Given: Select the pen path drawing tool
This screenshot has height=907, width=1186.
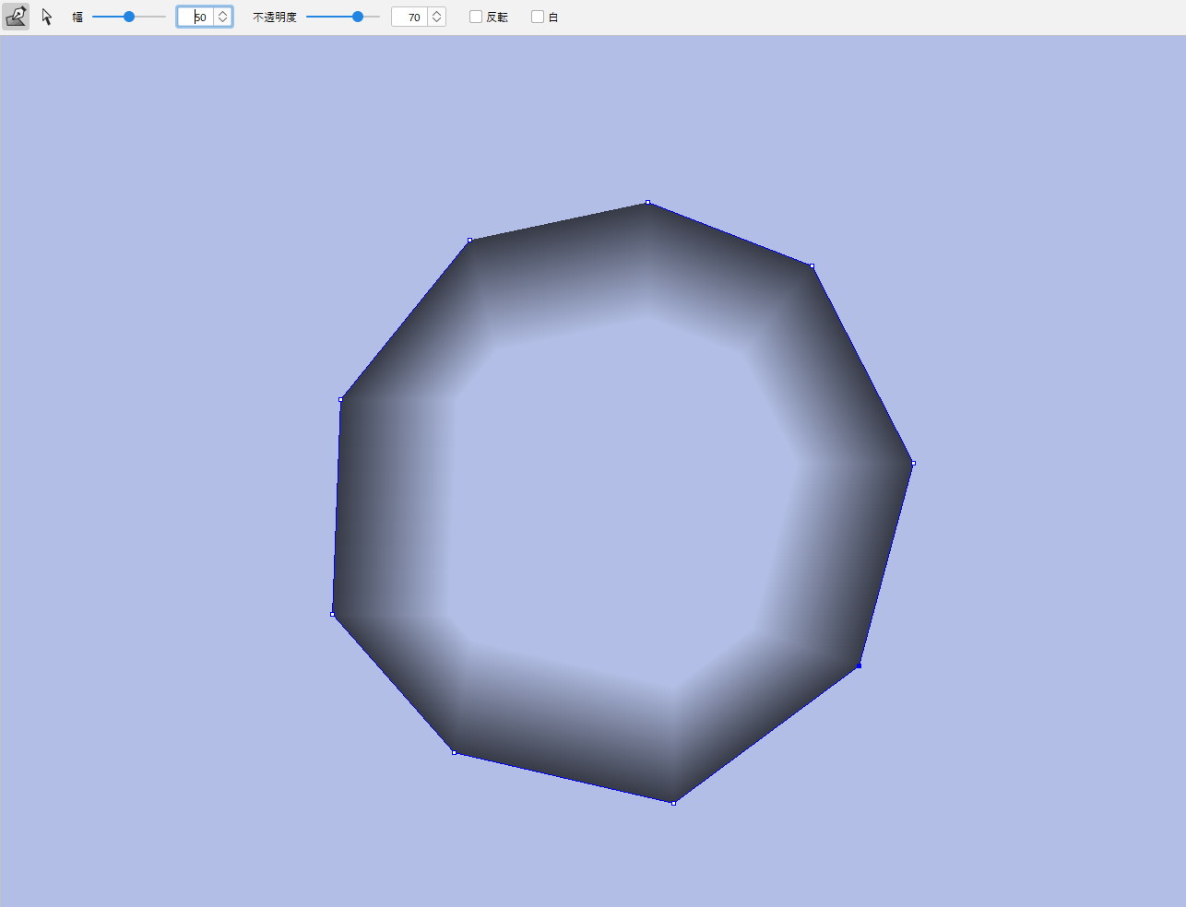Looking at the screenshot, I should click(x=16, y=17).
